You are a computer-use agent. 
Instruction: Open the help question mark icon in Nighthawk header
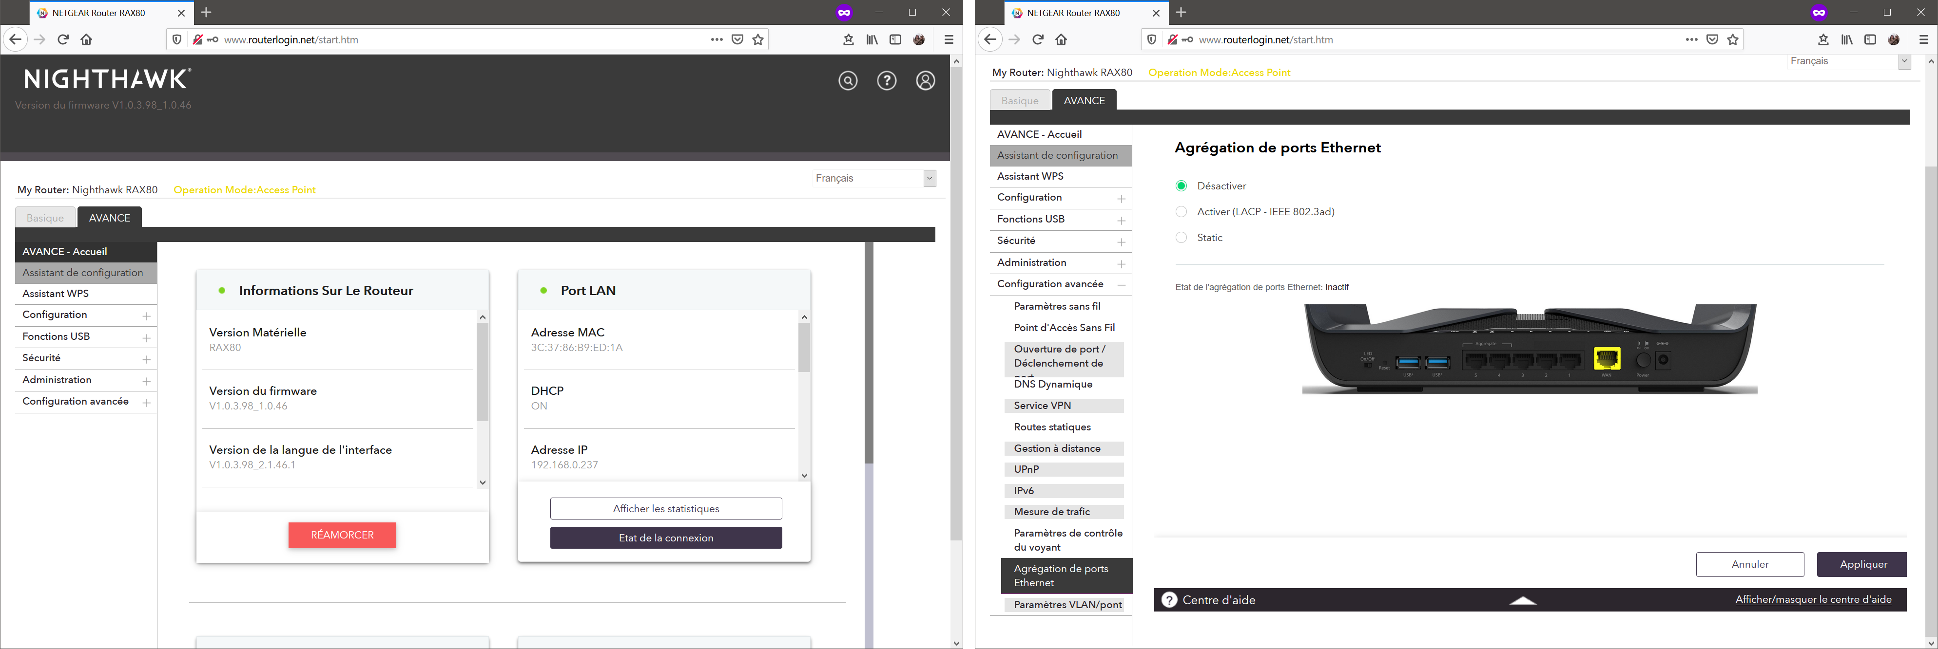point(887,81)
